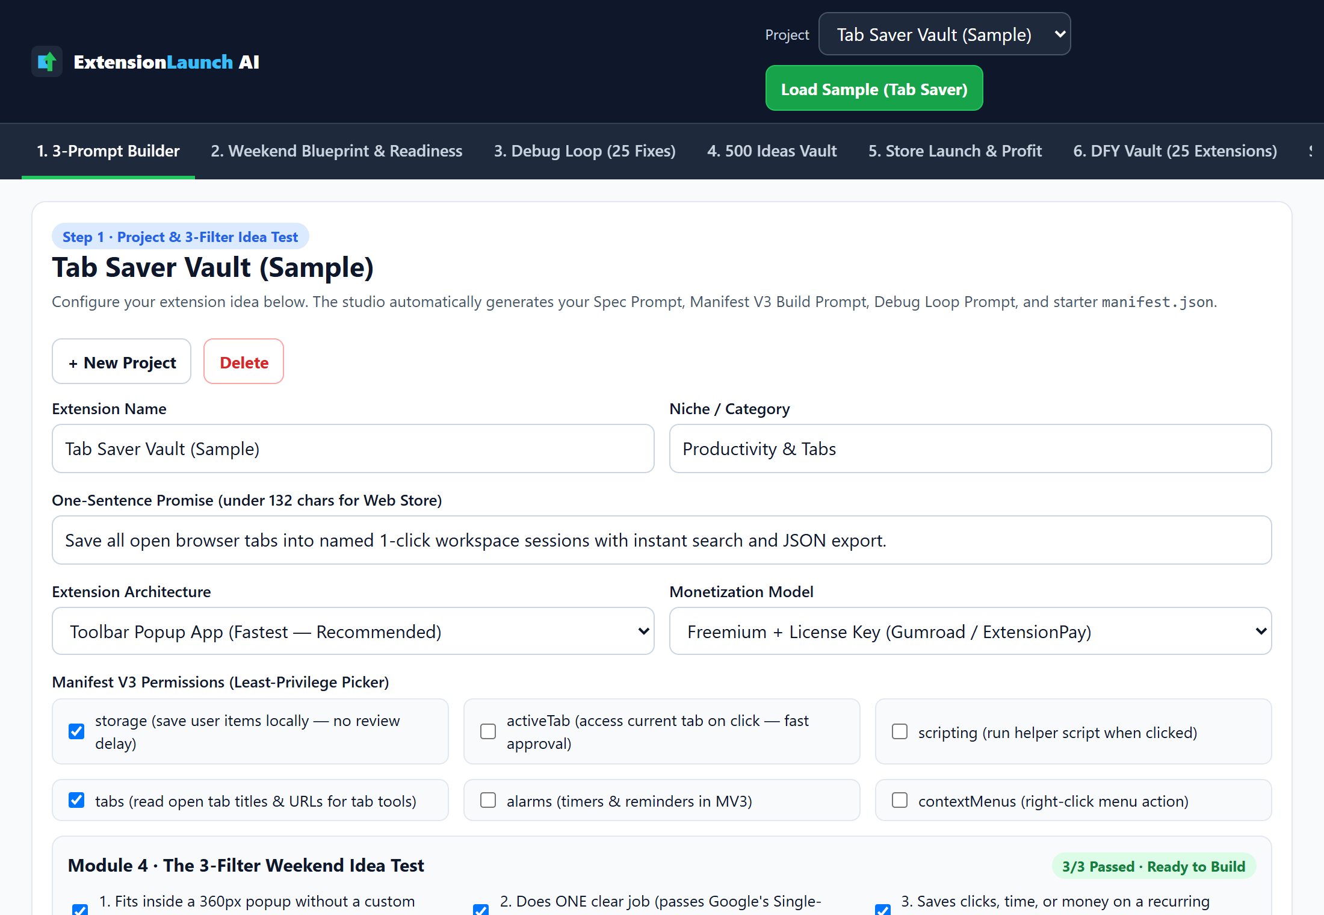Tick the scripting permission checkbox

coord(900,731)
